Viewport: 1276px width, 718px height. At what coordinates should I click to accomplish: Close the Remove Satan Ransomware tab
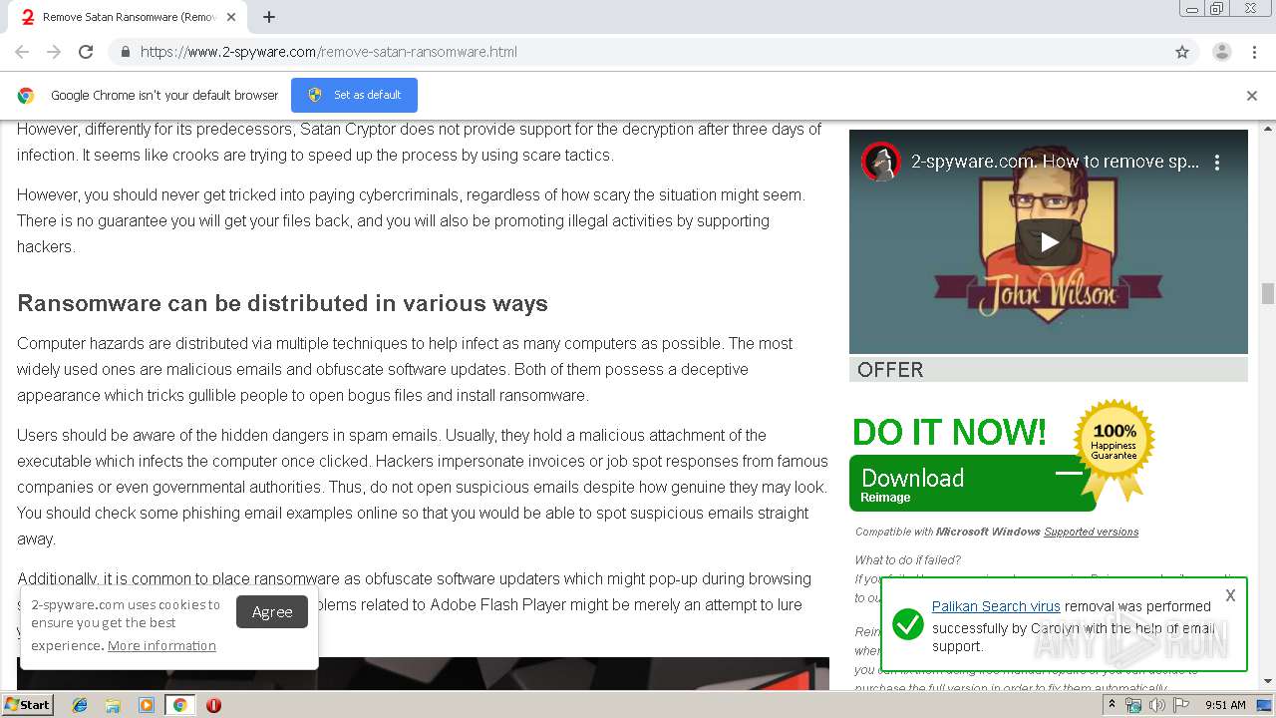point(232,17)
